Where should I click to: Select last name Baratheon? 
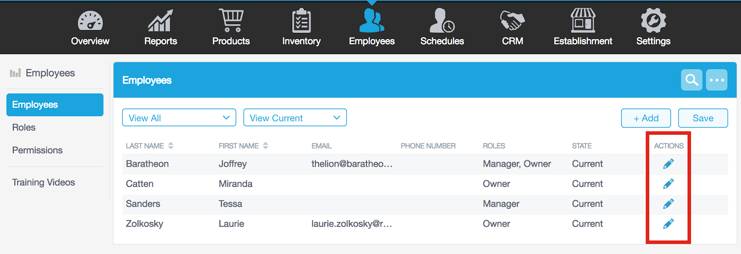(147, 164)
